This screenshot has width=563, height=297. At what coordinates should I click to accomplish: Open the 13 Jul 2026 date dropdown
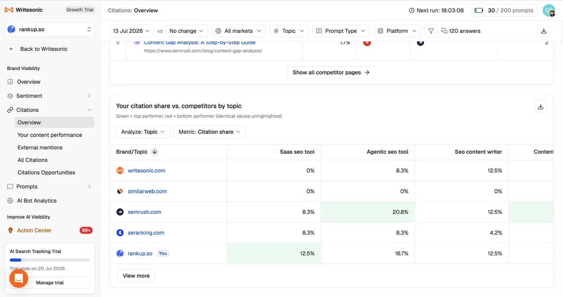click(x=132, y=31)
